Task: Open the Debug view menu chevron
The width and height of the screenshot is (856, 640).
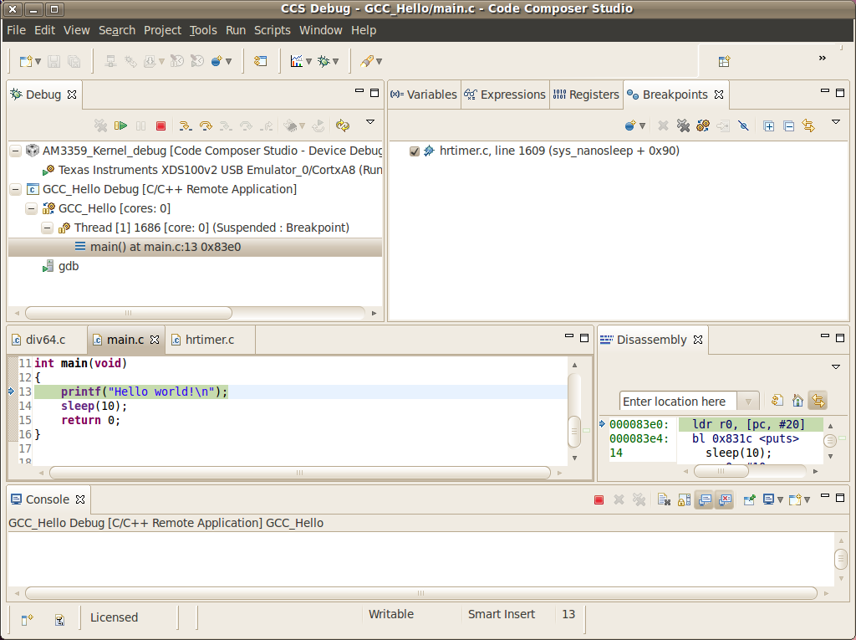Action: pyautogui.click(x=370, y=123)
